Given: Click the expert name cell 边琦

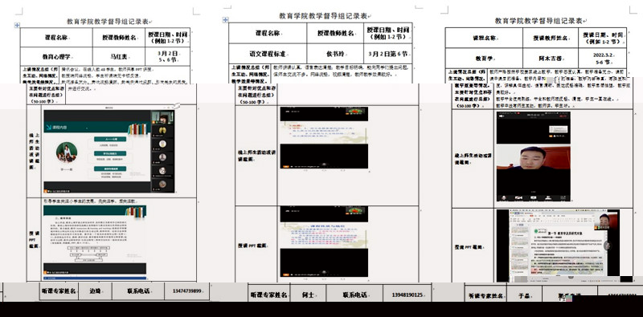Looking at the screenshot, I should click(95, 291).
